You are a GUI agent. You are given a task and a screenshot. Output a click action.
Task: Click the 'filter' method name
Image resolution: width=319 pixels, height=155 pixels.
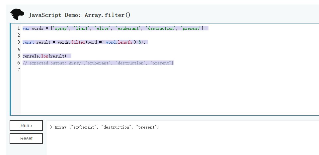point(78,42)
